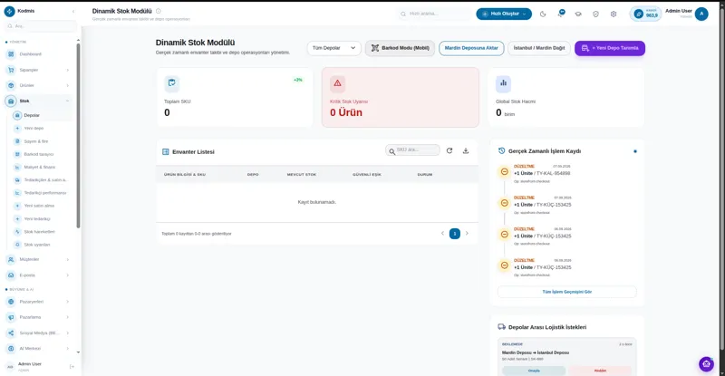This screenshot has width=725, height=376.
Task: Click the TY-KAL-954898 log entry
Action: pos(542,173)
